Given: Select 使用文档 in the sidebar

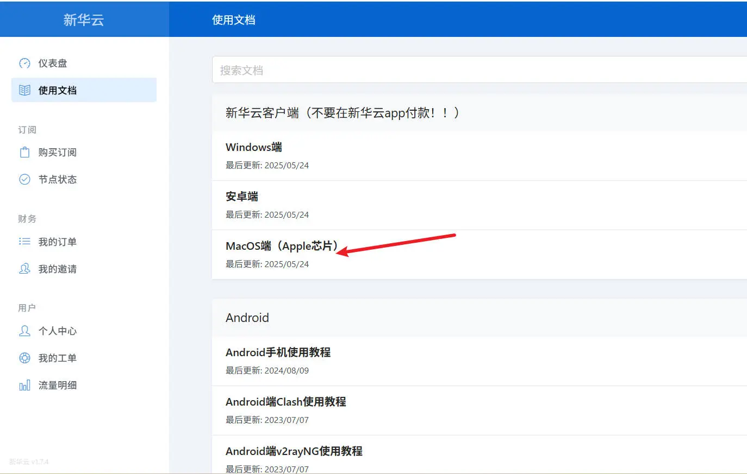Looking at the screenshot, I should click(x=84, y=90).
